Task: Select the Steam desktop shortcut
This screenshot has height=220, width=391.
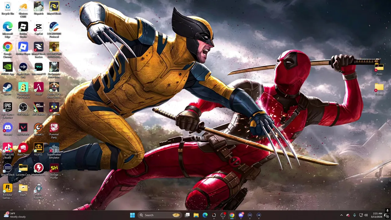Action: pyautogui.click(x=8, y=89)
